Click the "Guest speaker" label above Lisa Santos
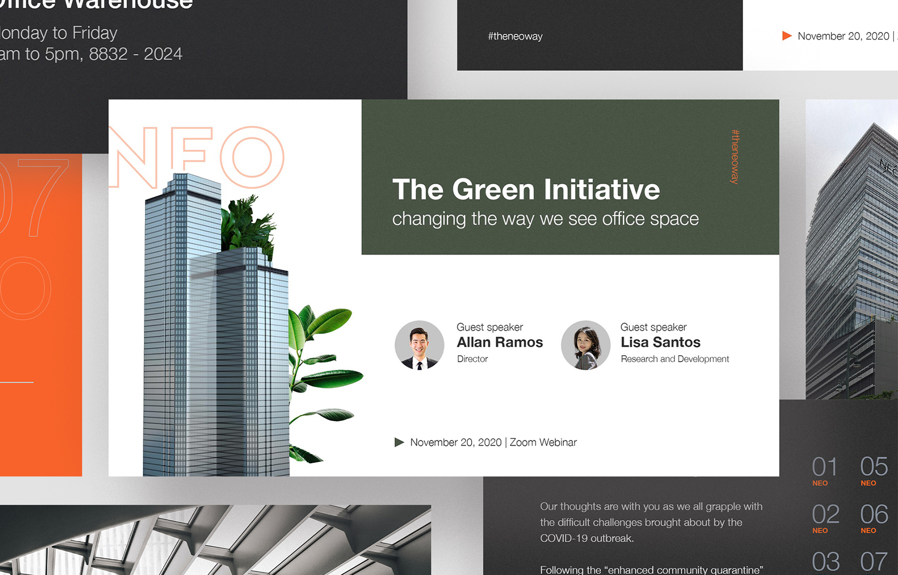Screen dimensions: 898x575 [653, 327]
